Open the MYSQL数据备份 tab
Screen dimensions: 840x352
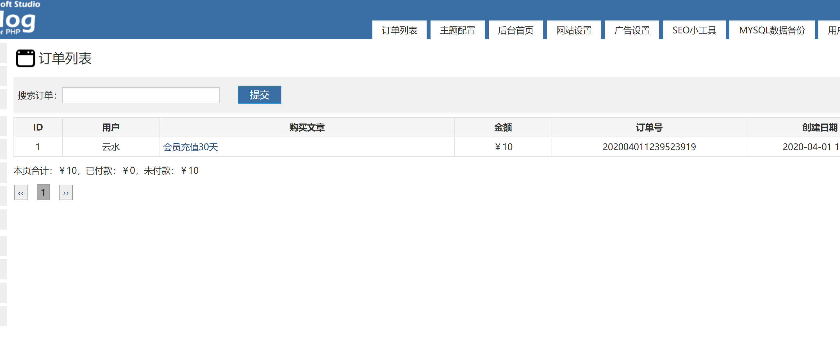coord(771,30)
